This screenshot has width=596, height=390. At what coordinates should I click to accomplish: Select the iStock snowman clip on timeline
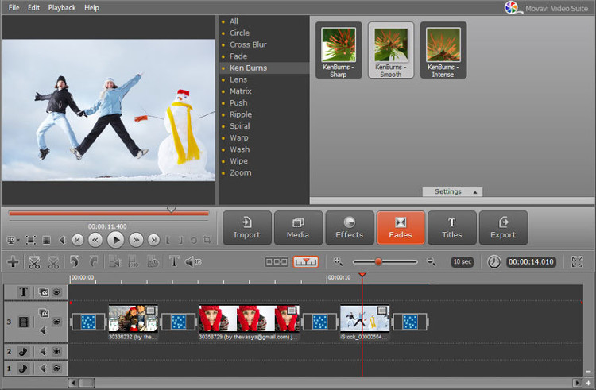tap(365, 322)
